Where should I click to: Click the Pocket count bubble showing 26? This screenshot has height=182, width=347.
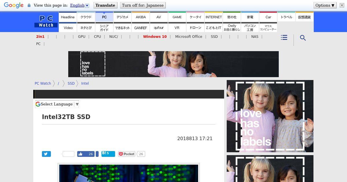141,154
